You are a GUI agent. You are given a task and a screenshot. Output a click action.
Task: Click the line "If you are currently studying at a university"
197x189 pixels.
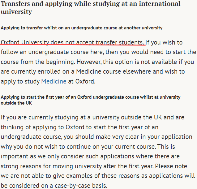[92, 117]
